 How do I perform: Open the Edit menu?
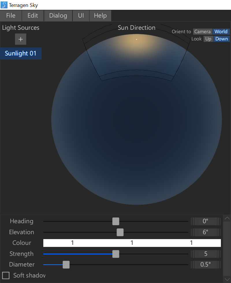coord(33,16)
